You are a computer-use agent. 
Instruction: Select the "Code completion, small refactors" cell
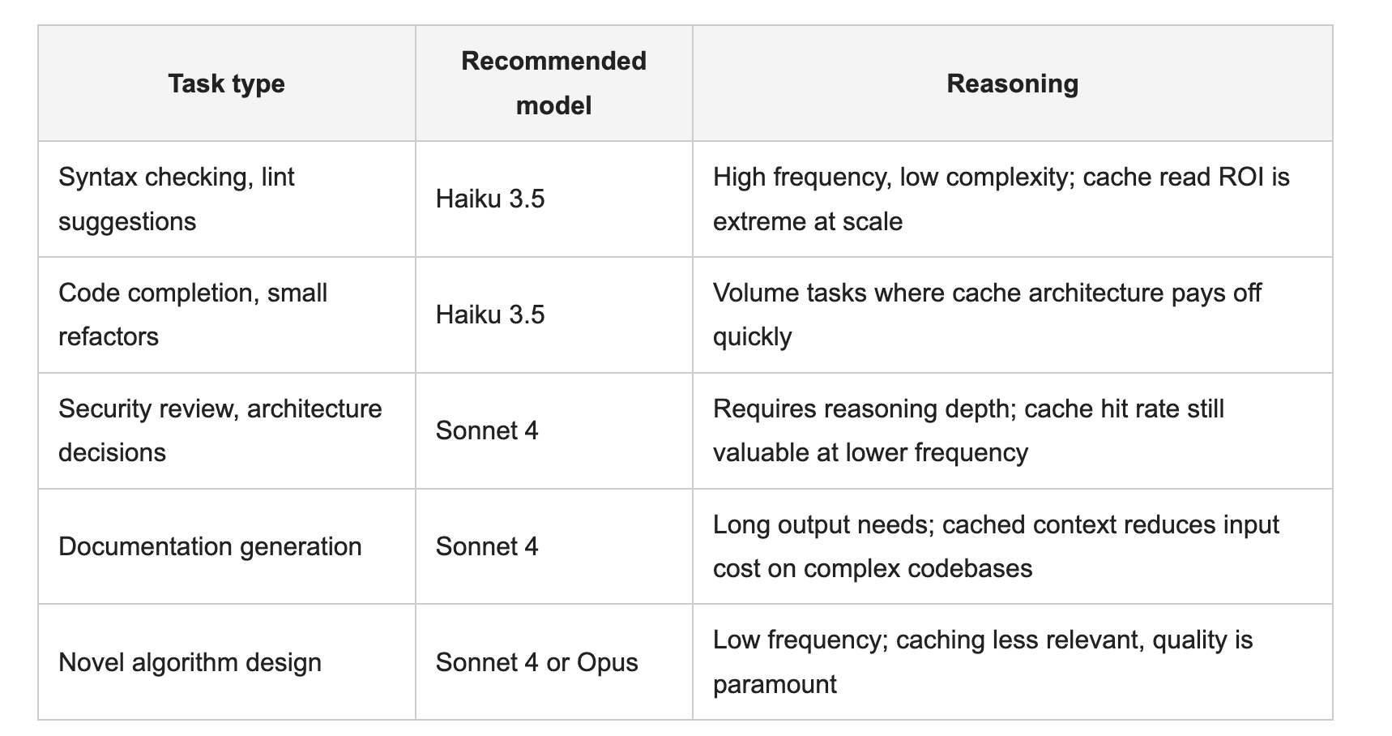pos(226,315)
